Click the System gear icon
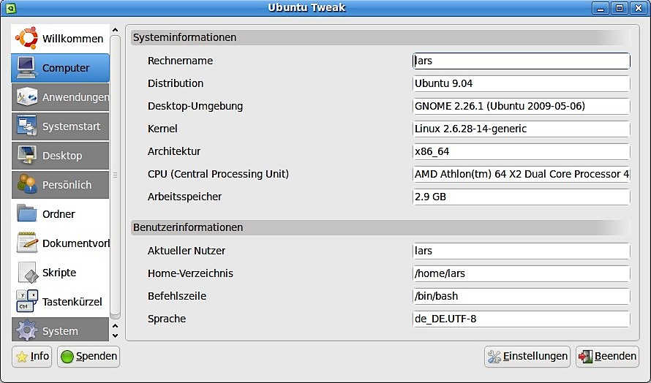This screenshot has height=383, width=651. coord(26,330)
